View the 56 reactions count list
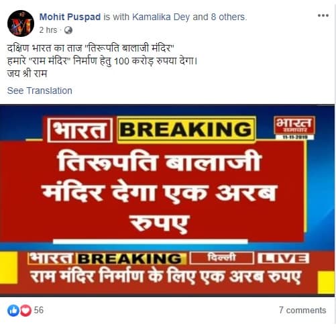 pos(39,310)
